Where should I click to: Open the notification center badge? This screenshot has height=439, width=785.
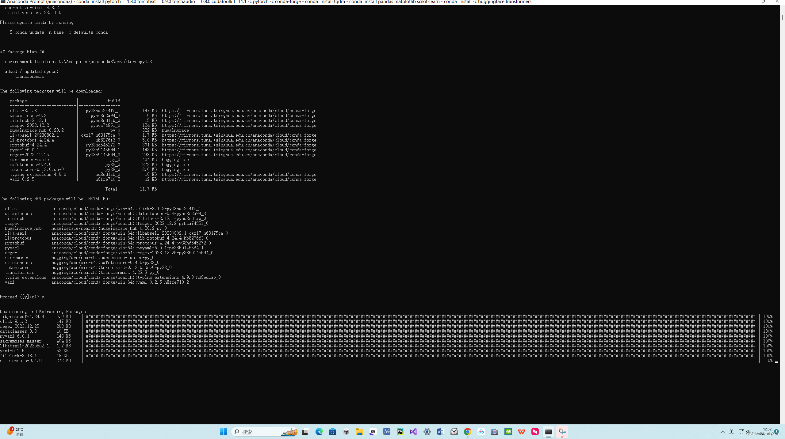[x=776, y=432]
